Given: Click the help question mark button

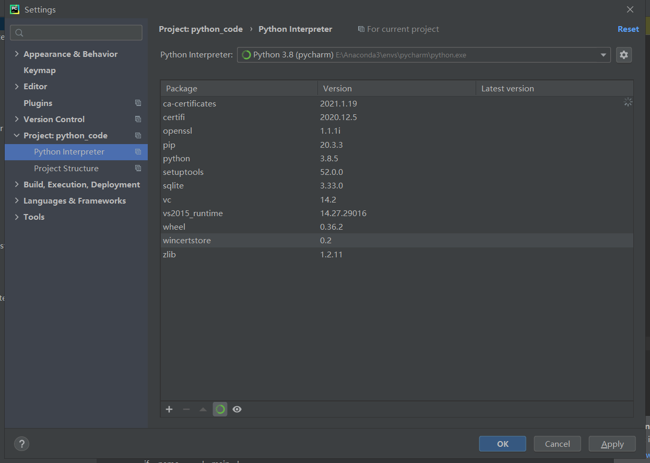Looking at the screenshot, I should (21, 444).
